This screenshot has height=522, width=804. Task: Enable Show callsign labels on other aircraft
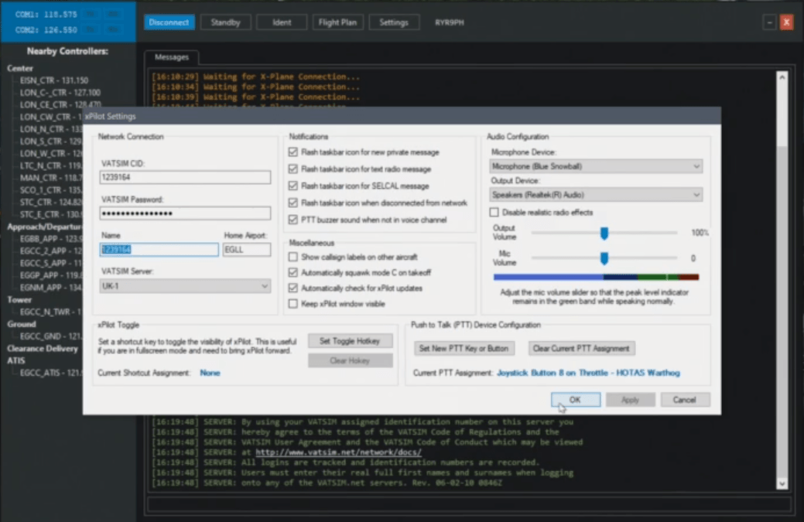(293, 256)
